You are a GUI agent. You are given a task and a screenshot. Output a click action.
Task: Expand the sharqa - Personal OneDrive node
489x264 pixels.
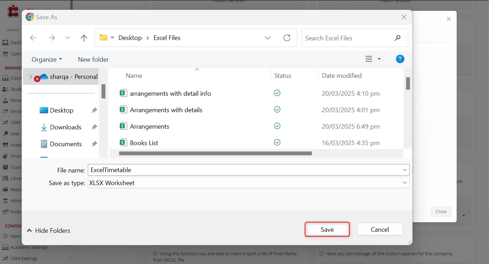[x=31, y=76]
